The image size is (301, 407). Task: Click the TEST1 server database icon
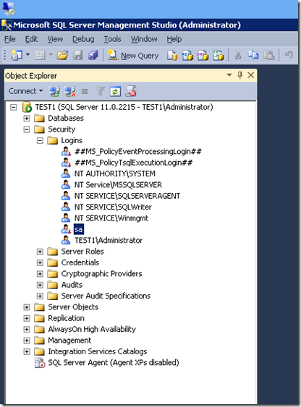pos(27,107)
